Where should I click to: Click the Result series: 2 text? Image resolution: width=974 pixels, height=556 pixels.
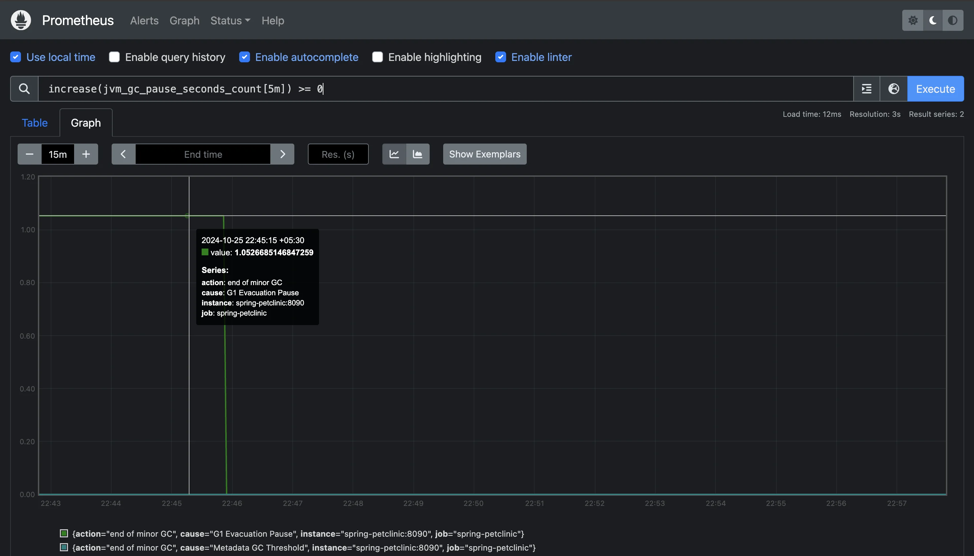point(936,114)
